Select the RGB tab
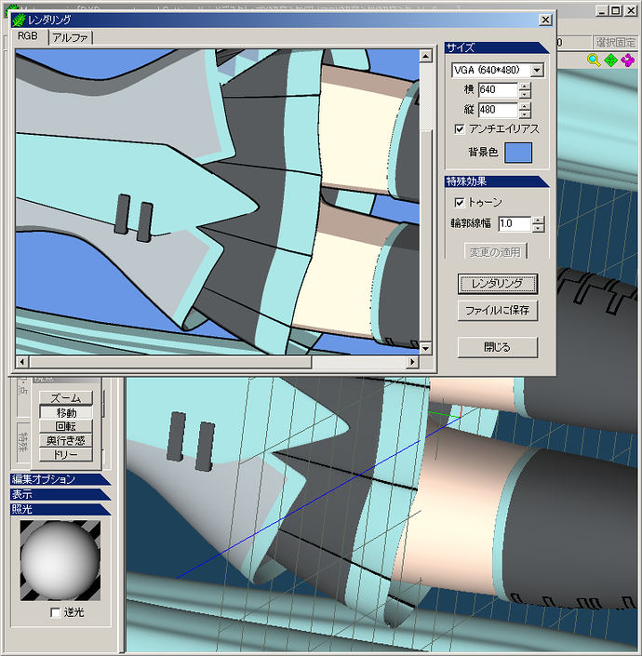This screenshot has height=656, width=642. click(29, 36)
